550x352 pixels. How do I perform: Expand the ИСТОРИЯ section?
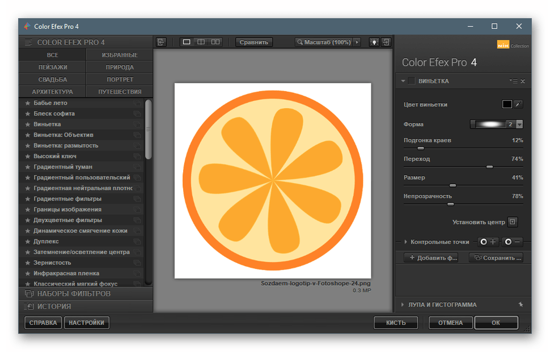click(86, 306)
